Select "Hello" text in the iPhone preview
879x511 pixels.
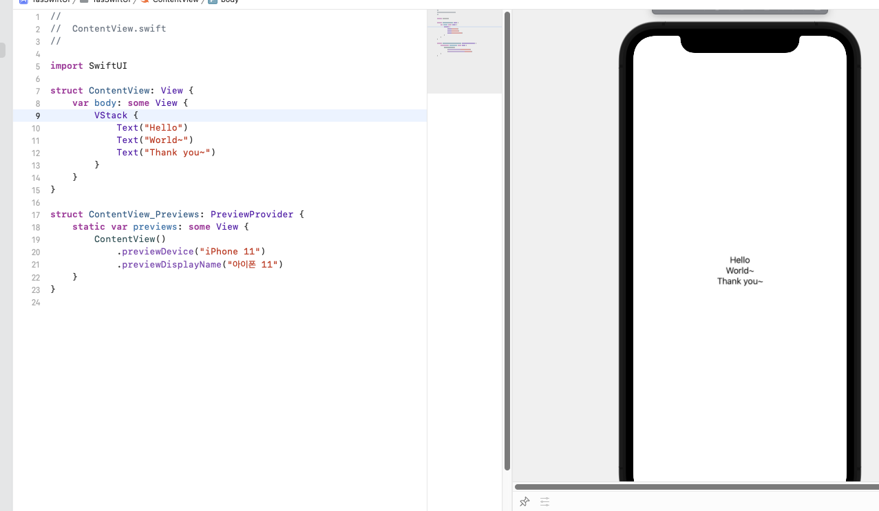click(740, 260)
